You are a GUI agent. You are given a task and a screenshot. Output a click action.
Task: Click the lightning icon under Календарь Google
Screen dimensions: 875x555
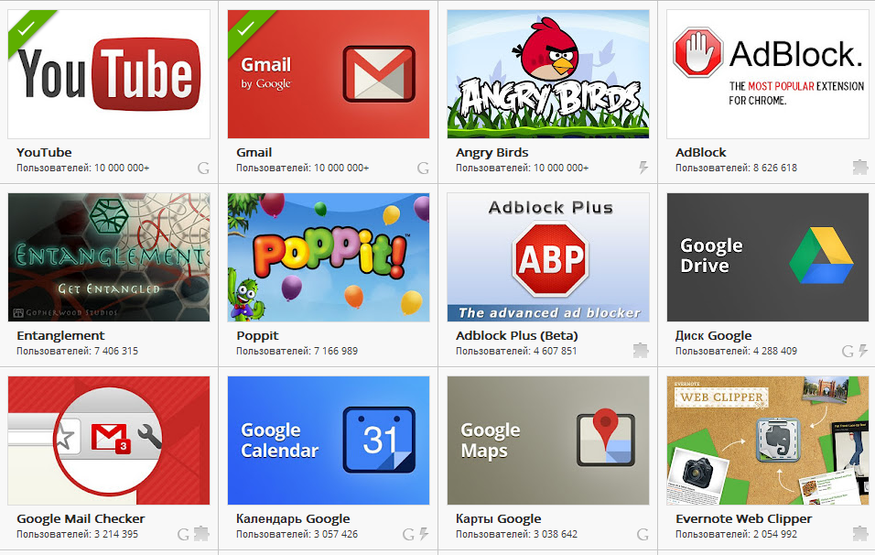(x=424, y=534)
